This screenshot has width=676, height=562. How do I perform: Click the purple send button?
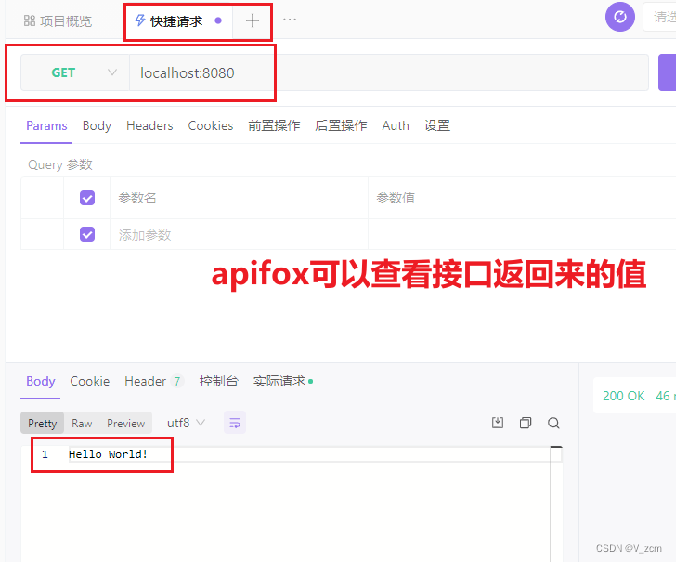coord(667,72)
